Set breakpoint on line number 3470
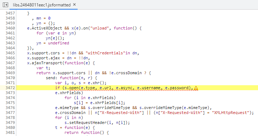Screen dimensions: 258x136 click(10, 78)
